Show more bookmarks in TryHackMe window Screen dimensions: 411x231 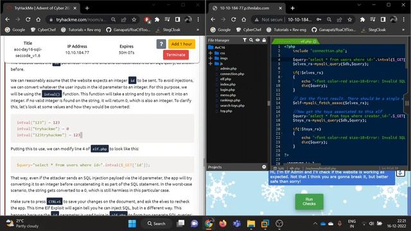pos(198,30)
